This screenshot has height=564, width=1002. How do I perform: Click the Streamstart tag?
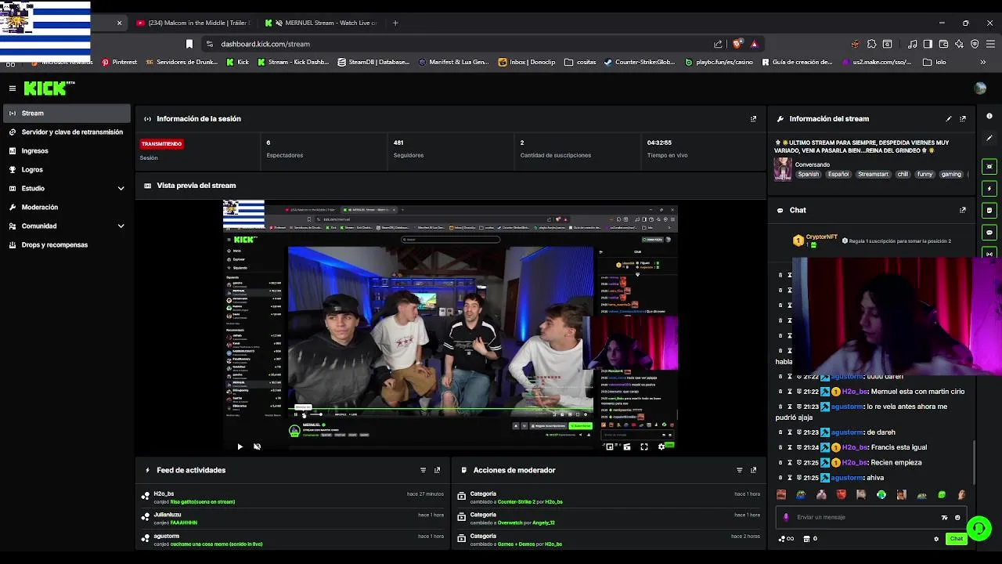(x=873, y=175)
